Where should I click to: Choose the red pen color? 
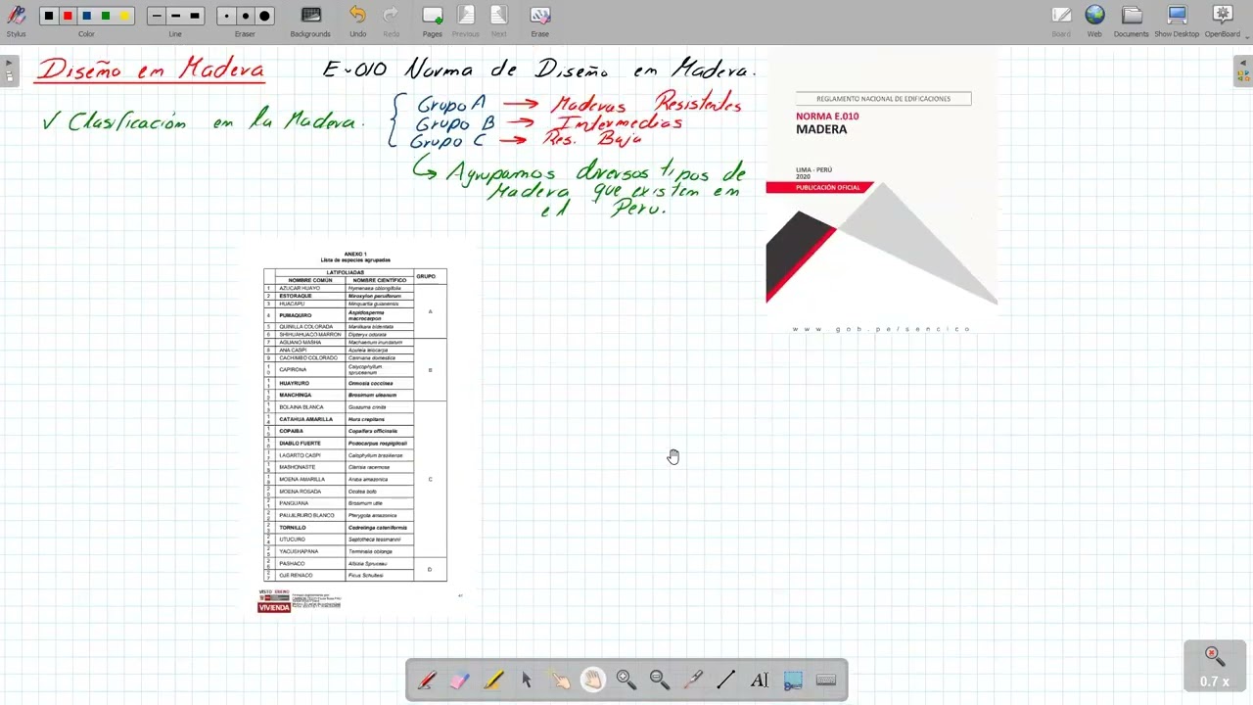[x=68, y=16]
